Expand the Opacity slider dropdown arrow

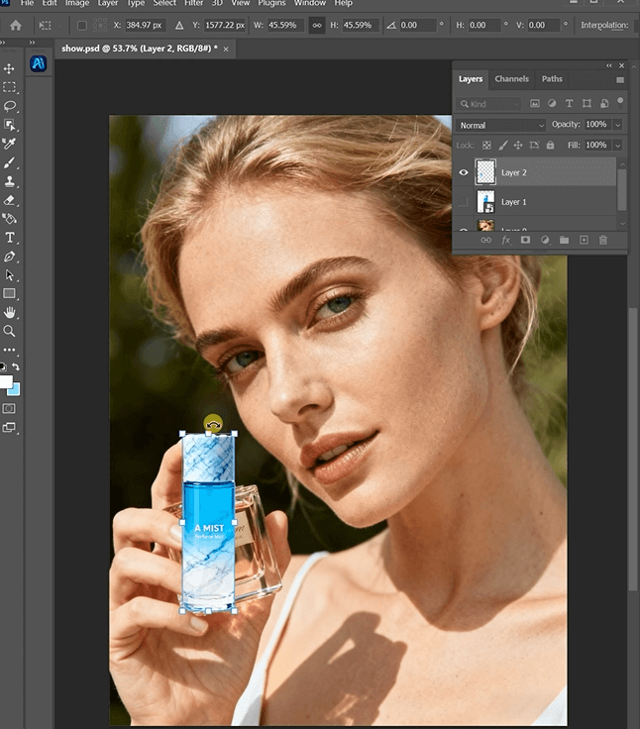click(618, 125)
